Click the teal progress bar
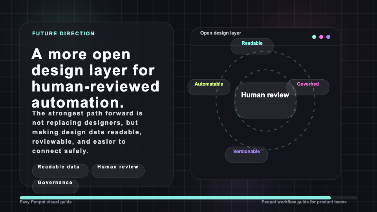 pos(175,198)
